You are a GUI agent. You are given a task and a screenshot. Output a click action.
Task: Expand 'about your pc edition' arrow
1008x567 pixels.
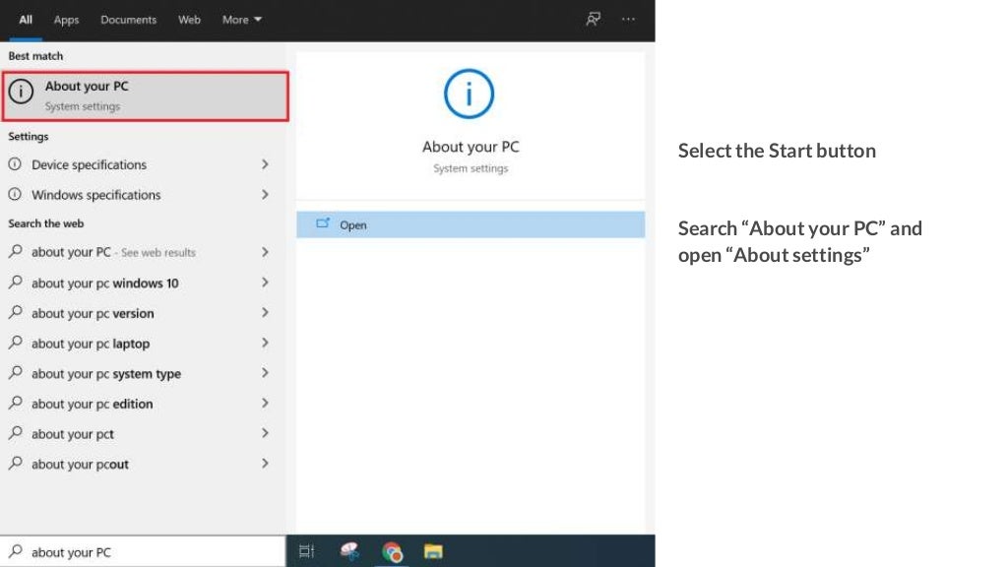265,403
